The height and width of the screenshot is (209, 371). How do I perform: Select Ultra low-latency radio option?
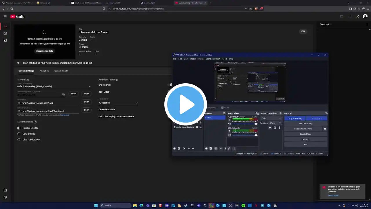point(19,140)
